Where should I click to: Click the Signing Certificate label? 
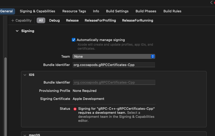[x=55, y=99]
